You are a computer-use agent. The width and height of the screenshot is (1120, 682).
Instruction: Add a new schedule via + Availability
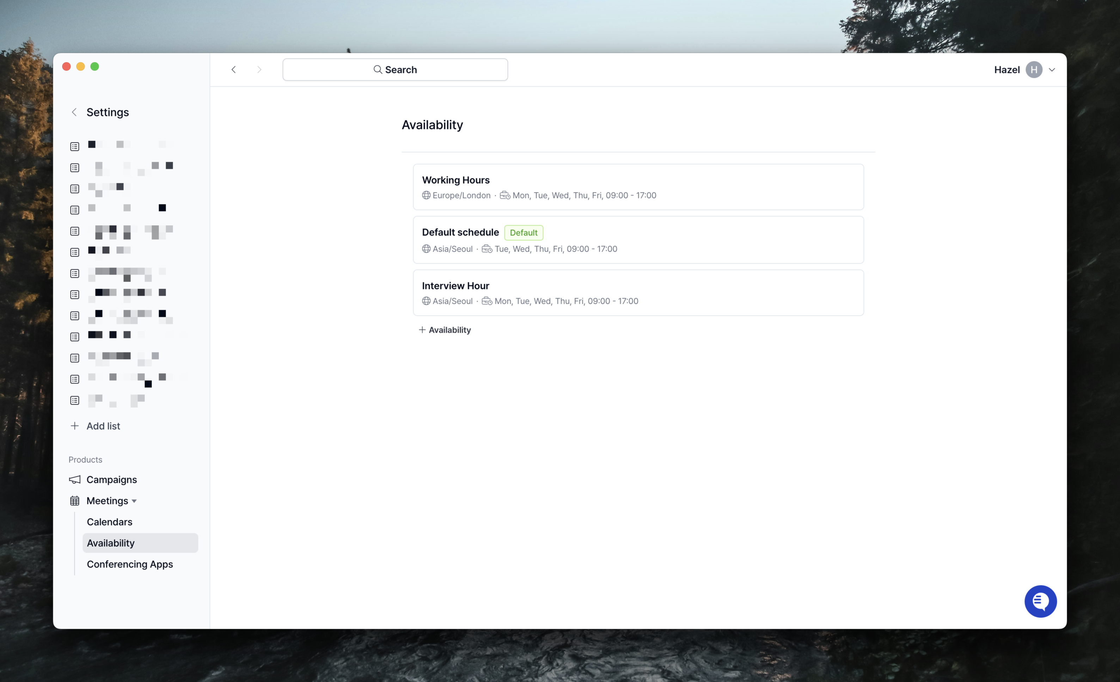pyautogui.click(x=445, y=330)
